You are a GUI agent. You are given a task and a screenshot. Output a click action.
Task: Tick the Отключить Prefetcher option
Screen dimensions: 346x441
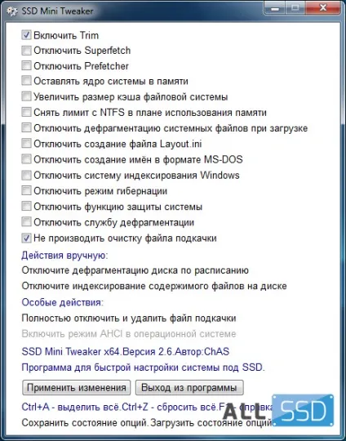26,66
